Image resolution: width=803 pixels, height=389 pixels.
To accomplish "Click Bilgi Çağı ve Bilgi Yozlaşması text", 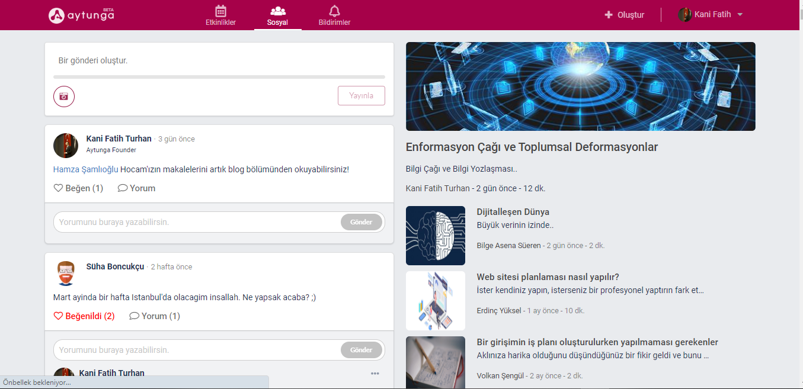I will coord(462,169).
